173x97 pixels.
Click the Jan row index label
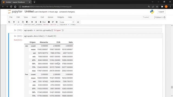(x=26, y=46)
